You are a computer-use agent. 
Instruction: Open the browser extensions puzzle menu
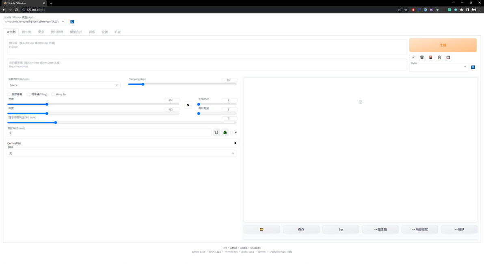click(x=462, y=10)
